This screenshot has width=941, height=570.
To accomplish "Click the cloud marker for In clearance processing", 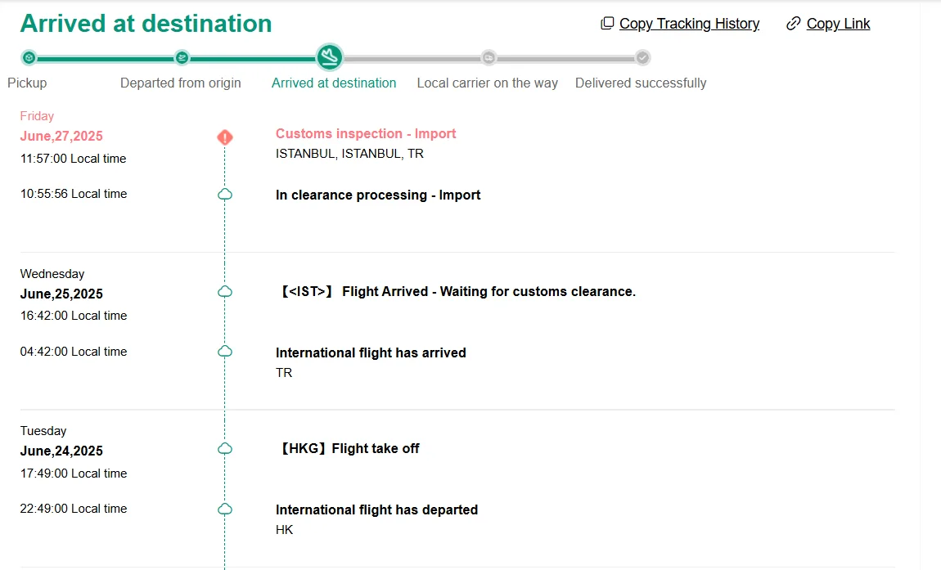I will (225, 195).
